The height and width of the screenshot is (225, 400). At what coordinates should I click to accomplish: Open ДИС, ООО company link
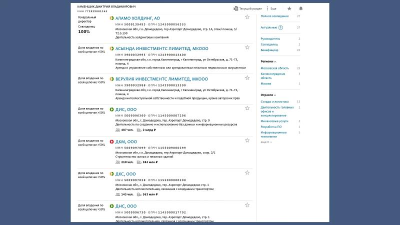pyautogui.click(x=126, y=109)
